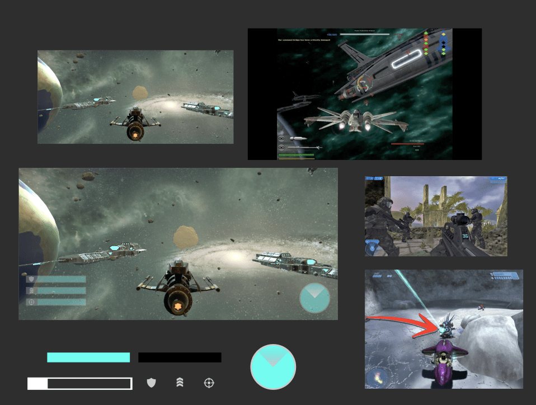Select the standalone crosshair target icon

click(x=209, y=383)
